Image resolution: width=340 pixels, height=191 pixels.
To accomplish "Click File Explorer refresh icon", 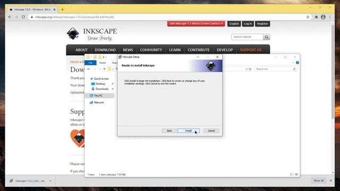I will tap(250, 69).
